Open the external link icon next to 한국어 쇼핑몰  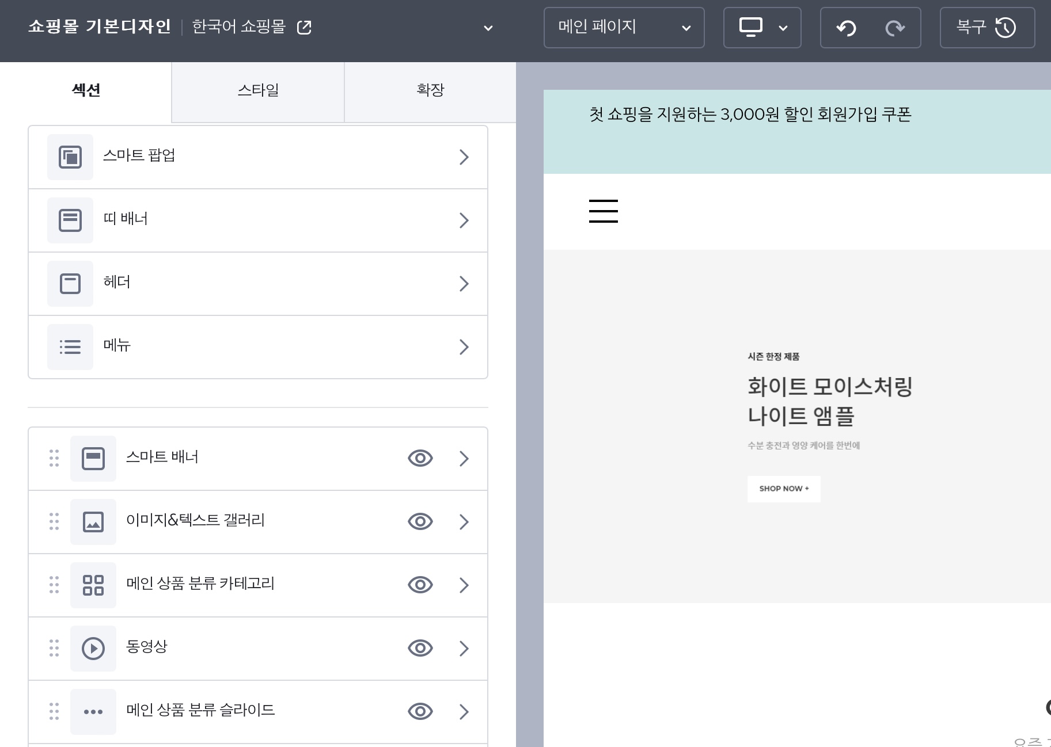point(304,27)
